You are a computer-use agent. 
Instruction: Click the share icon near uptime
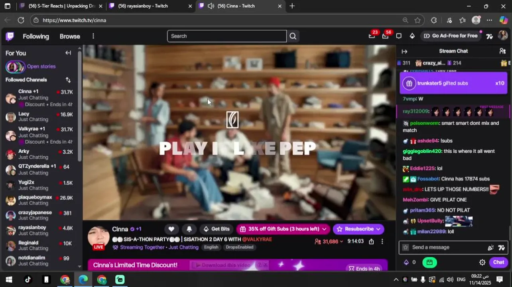pos(371,242)
